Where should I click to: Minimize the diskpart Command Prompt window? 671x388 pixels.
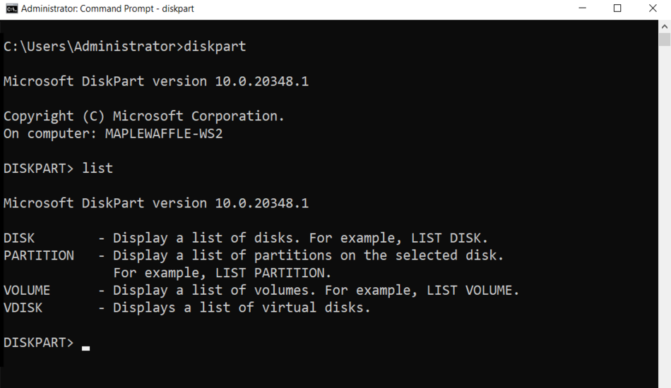click(x=582, y=8)
